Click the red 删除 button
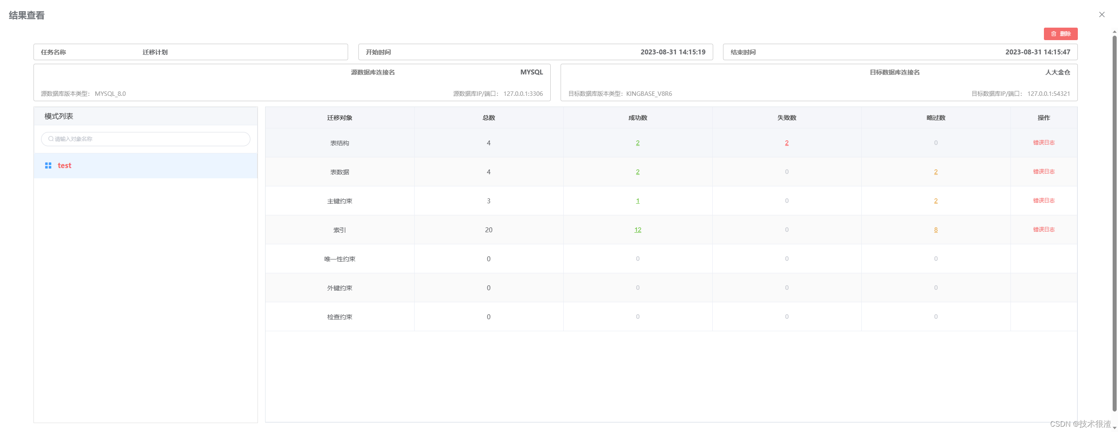 click(1060, 34)
